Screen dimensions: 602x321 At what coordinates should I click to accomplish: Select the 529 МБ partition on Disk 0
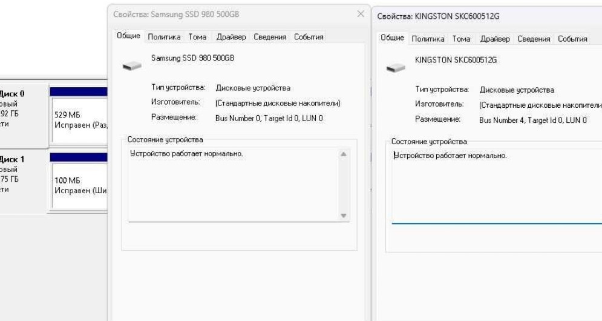coord(79,120)
